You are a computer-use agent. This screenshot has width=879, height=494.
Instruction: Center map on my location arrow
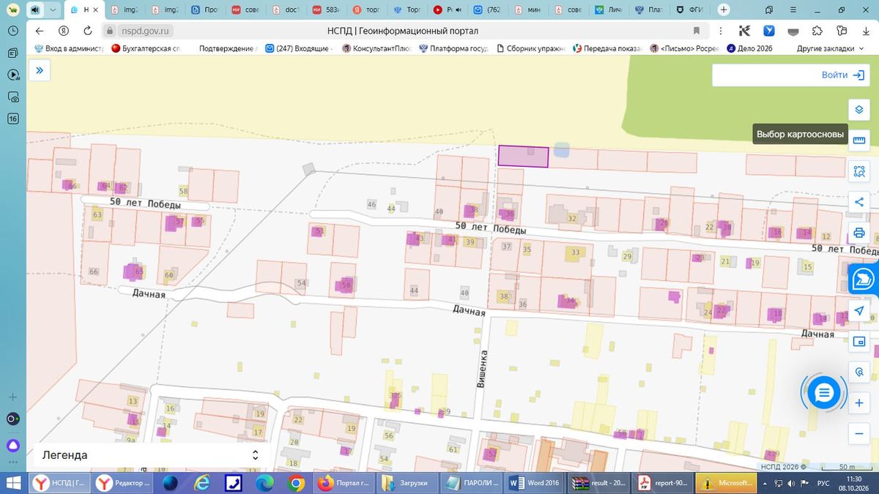pyautogui.click(x=858, y=311)
